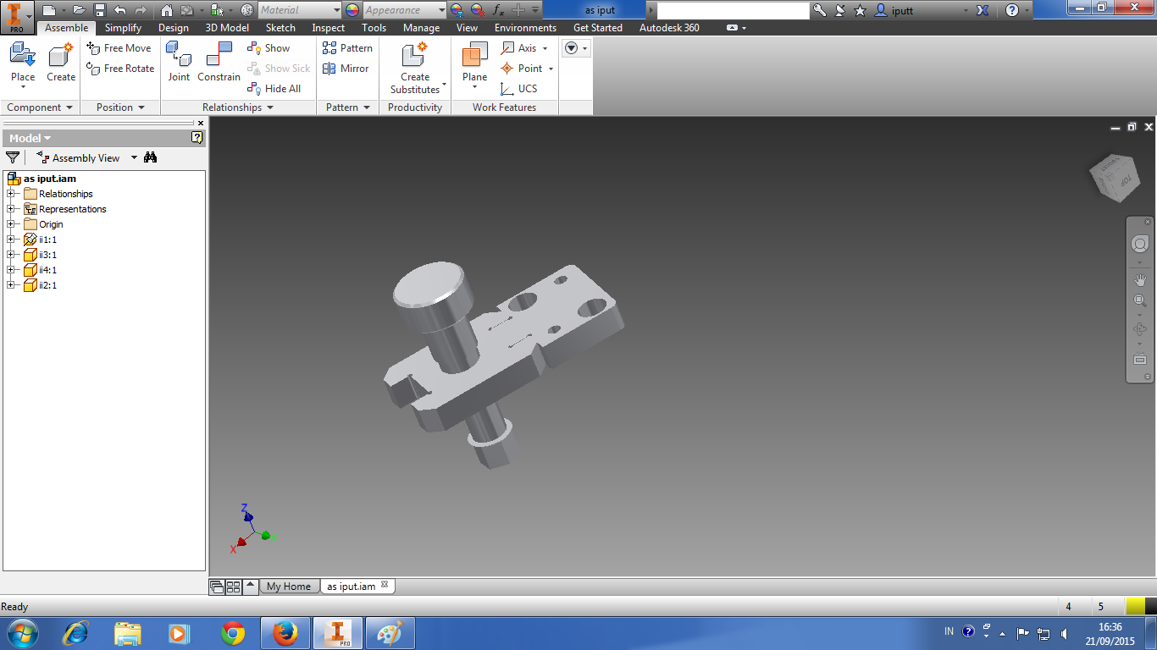Select the Mirror components tool

(x=346, y=69)
